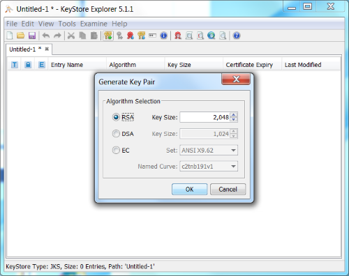Image resolution: width=349 pixels, height=276 pixels.
Task: Click the blue Properties info icon
Action: coord(164,36)
